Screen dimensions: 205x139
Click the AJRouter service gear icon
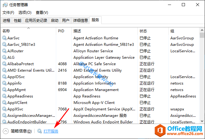tap(4, 51)
